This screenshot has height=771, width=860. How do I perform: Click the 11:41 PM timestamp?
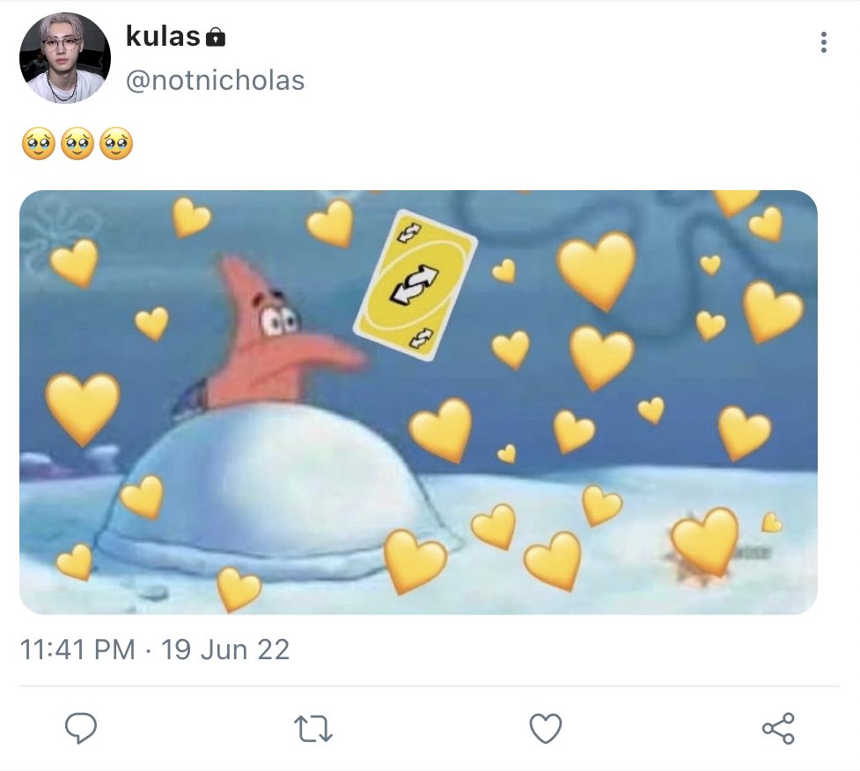(x=77, y=650)
